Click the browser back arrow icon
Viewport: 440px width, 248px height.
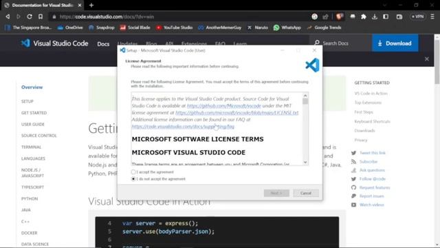pos(8,17)
